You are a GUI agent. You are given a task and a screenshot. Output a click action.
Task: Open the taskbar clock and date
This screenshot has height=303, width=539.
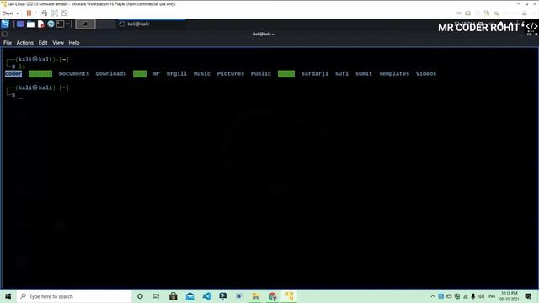click(x=509, y=296)
